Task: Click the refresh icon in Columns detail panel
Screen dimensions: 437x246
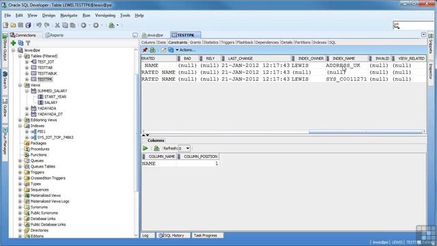Action: (156, 148)
